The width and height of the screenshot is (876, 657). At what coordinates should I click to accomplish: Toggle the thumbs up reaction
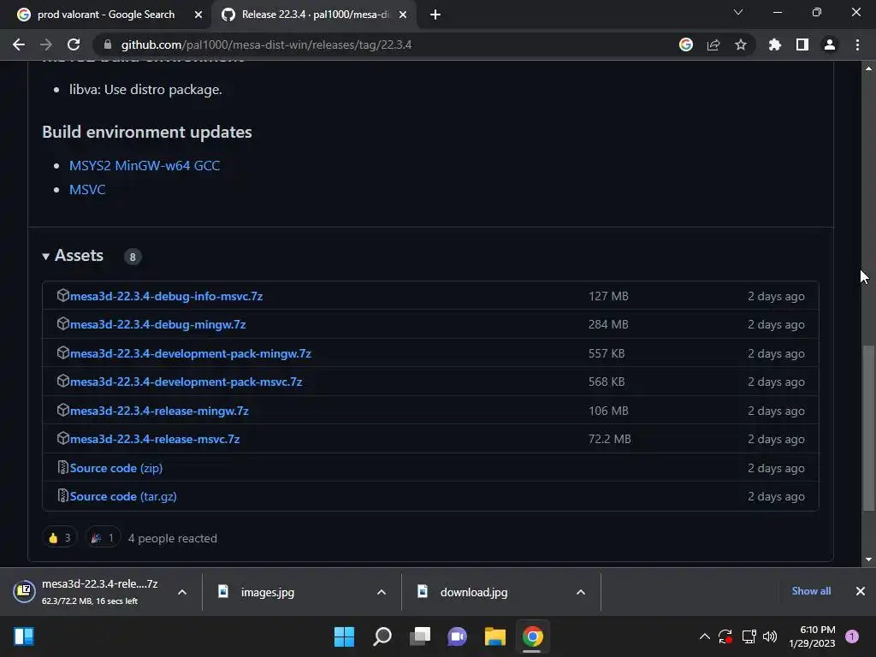[60, 538]
